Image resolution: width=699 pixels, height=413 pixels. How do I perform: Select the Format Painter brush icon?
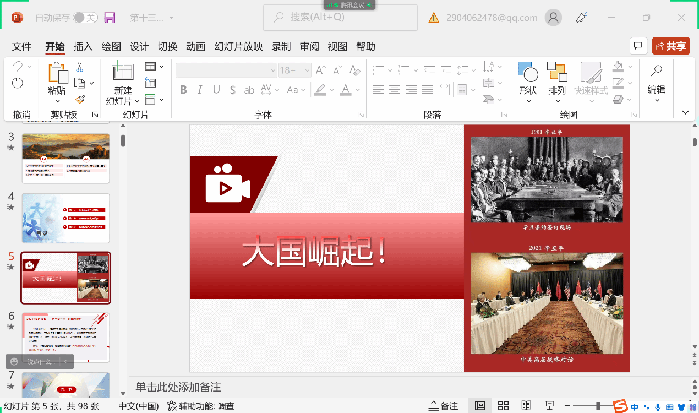[x=80, y=100]
